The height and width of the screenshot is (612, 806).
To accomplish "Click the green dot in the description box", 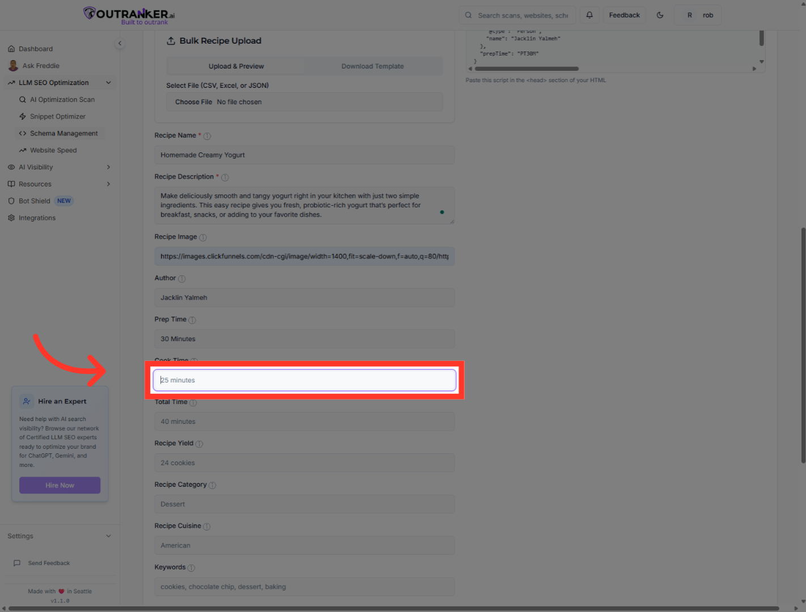I will tap(442, 212).
